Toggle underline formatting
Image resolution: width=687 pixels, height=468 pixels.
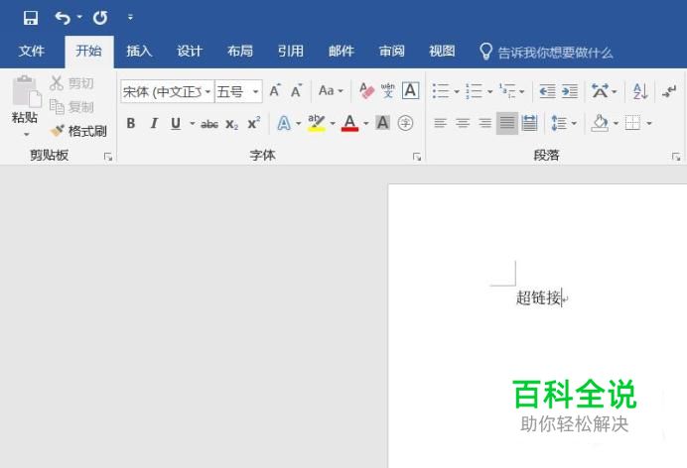[x=176, y=123]
